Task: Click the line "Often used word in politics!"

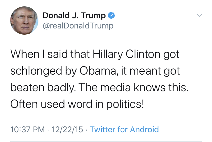Action: 77,105
